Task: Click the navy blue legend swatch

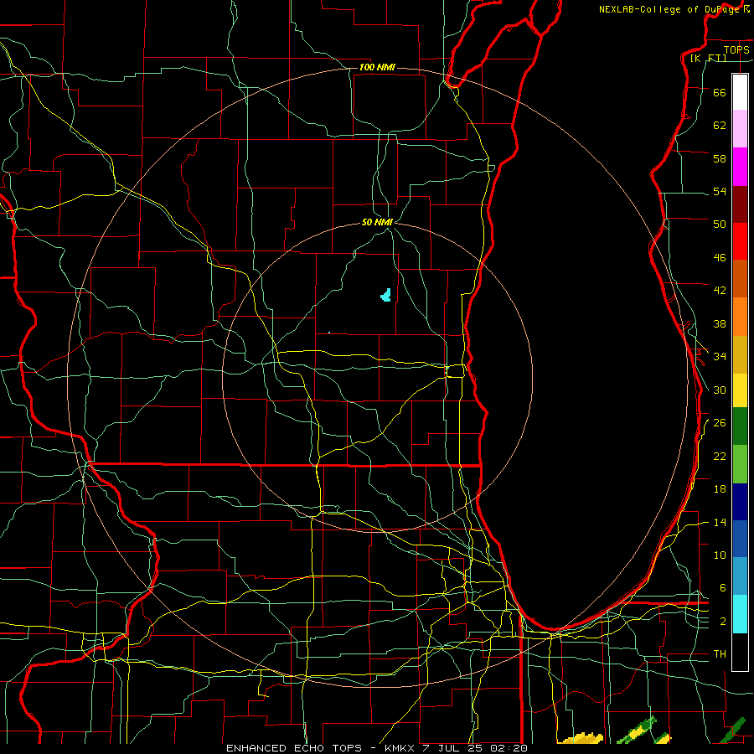Action: [740, 502]
